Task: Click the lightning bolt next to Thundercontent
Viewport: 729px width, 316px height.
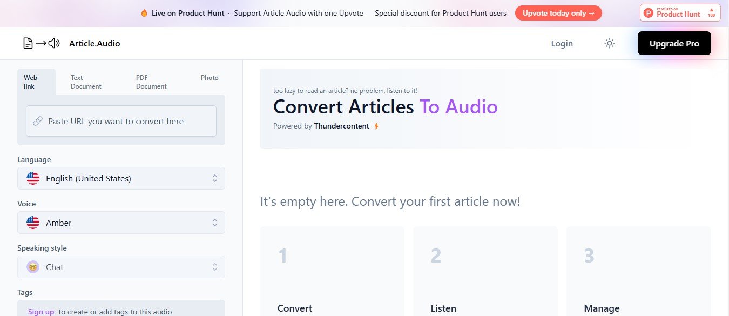Action: click(376, 126)
